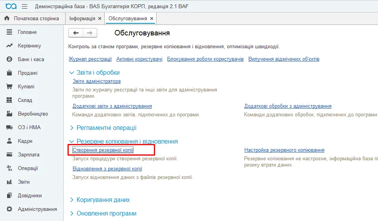Click the Зарплата card icon

coord(9,155)
